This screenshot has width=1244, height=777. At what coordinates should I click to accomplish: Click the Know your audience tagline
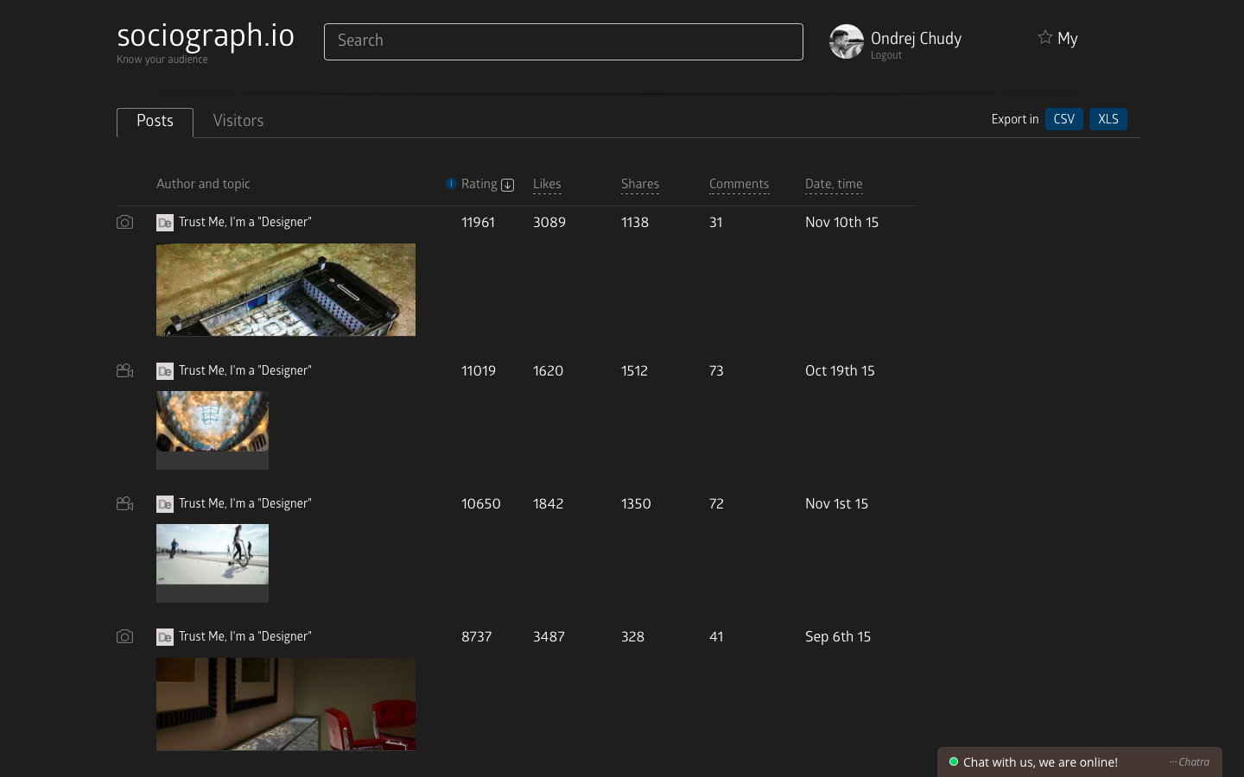[162, 60]
